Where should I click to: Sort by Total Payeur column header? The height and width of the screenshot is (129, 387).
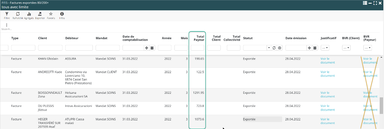coord(199,38)
